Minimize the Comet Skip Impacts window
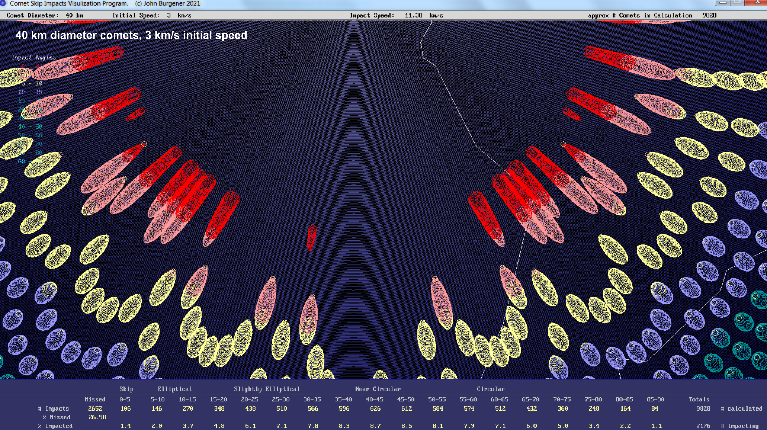 click(723, 3)
